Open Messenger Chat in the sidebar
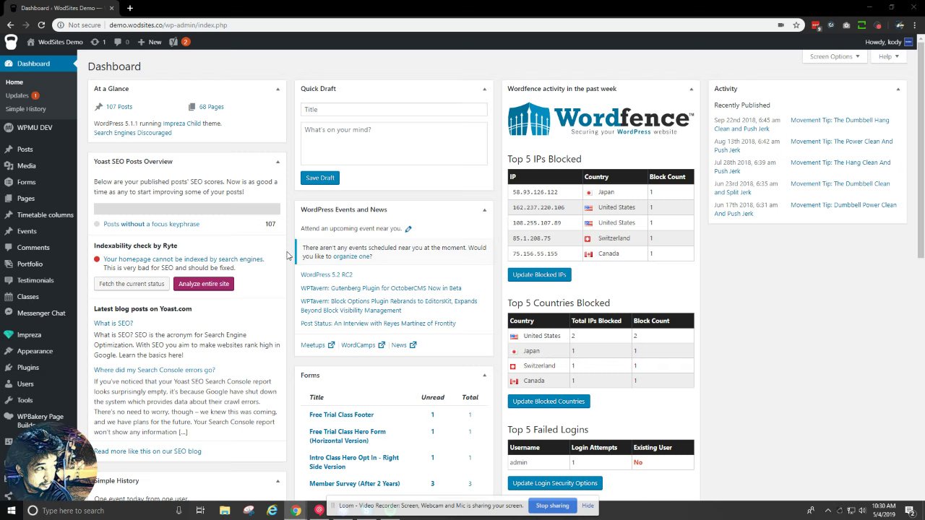The height and width of the screenshot is (520, 925). 41,313
